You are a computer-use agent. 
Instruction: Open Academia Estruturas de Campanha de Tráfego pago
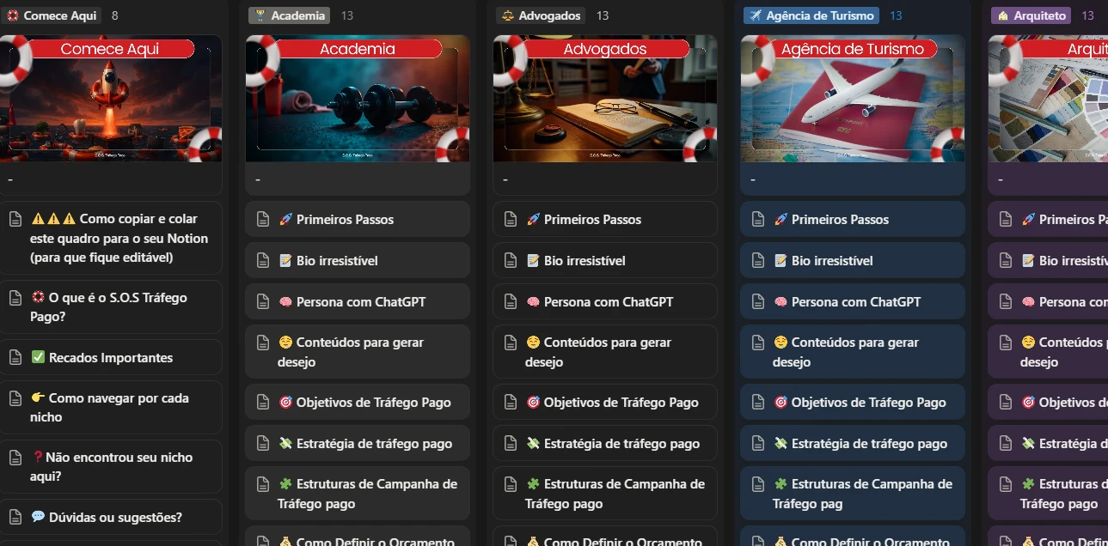point(358,494)
